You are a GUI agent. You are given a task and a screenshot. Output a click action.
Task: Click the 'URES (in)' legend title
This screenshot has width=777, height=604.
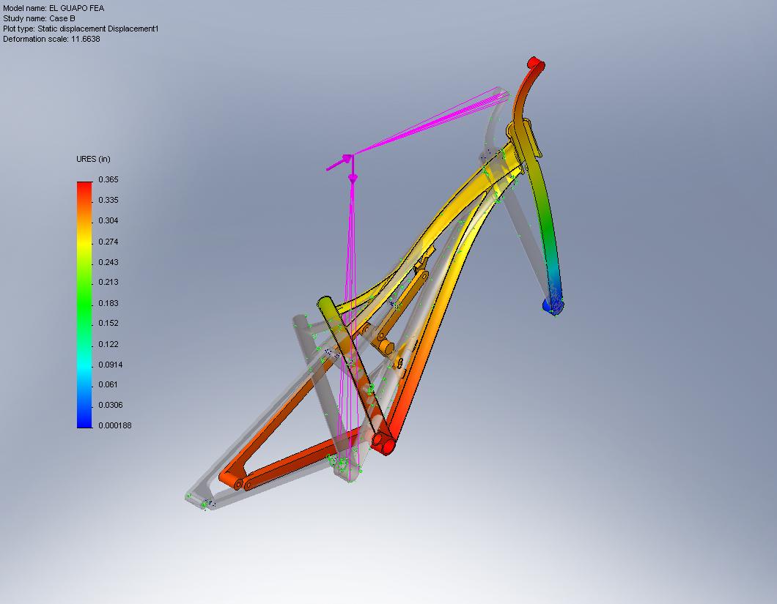(x=93, y=159)
